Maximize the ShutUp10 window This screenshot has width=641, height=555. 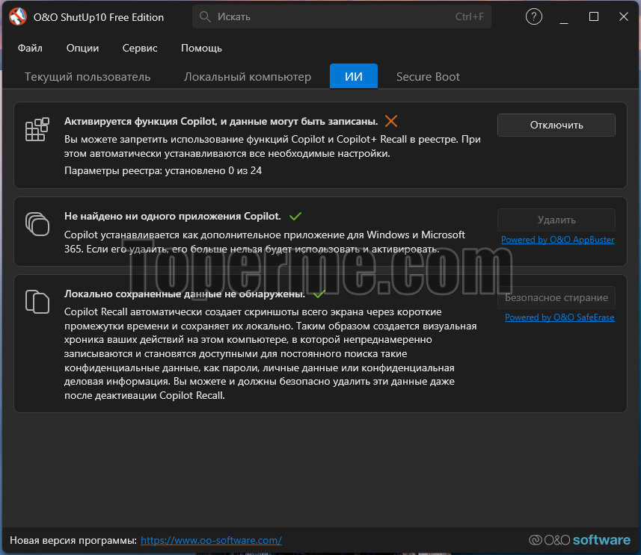(594, 16)
